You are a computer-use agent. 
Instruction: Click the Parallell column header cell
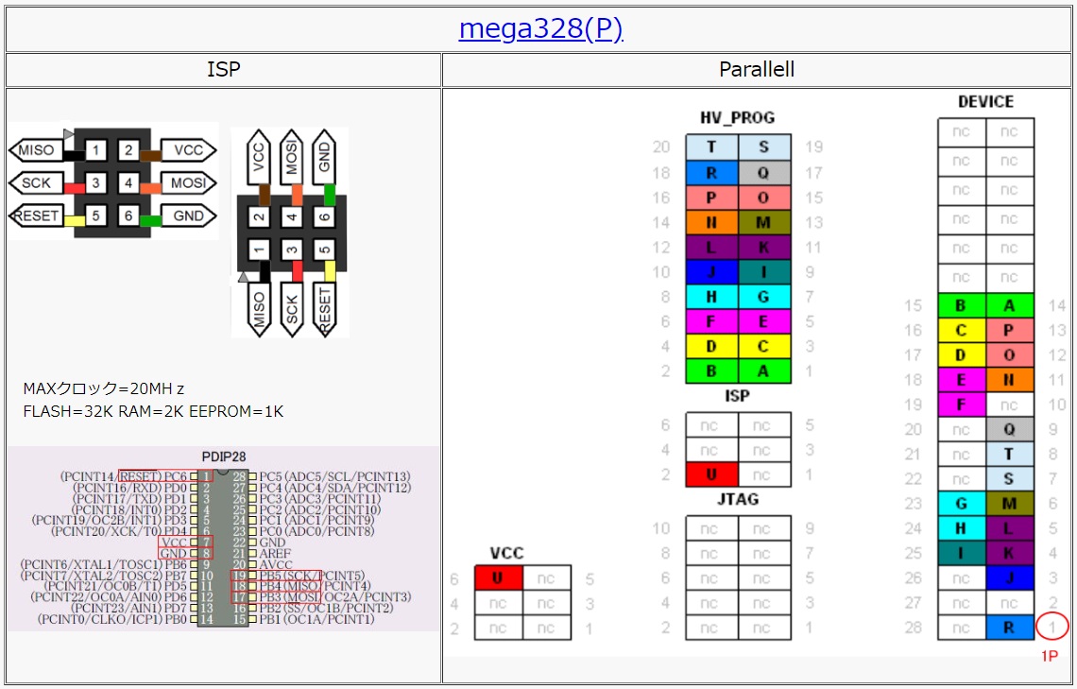click(757, 70)
